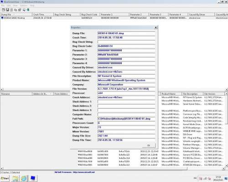This screenshot has width=228, height=182.
Task: Click the Properties toolbar icon
Action: tap(20, 10)
